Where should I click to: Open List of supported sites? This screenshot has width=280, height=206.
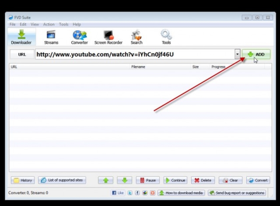point(62,180)
